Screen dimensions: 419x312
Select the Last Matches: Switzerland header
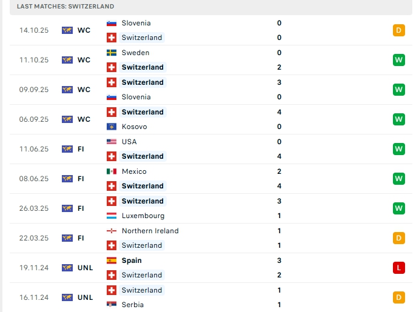pos(65,6)
